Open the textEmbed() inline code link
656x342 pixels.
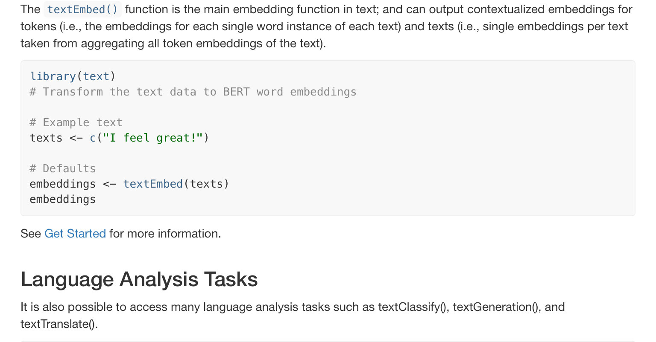(82, 9)
